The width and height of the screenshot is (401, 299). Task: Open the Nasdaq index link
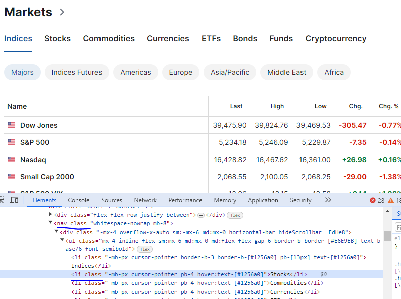point(33,160)
